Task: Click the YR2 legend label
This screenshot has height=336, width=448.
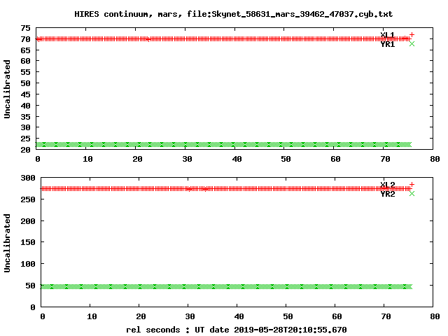Action: [387, 194]
